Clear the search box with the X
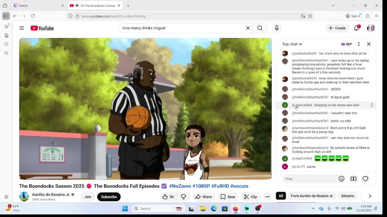Screen dimensions: 387x217 [x=248, y=28]
